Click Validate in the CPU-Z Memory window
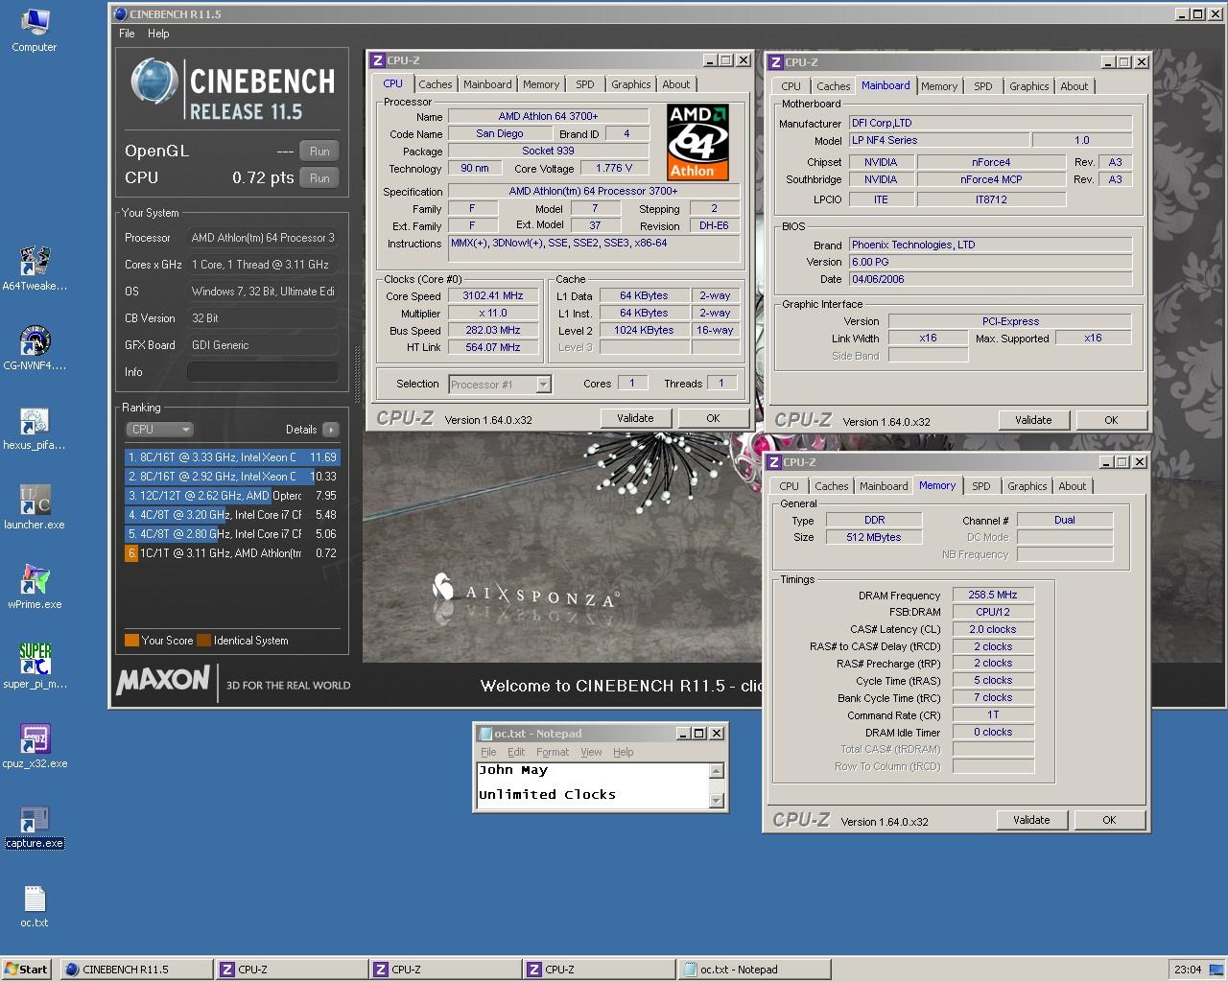Screen dimensions: 1228x982 tap(1031, 820)
